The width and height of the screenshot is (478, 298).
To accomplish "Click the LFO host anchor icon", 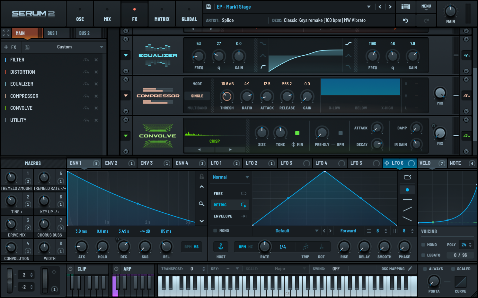I will (221, 247).
